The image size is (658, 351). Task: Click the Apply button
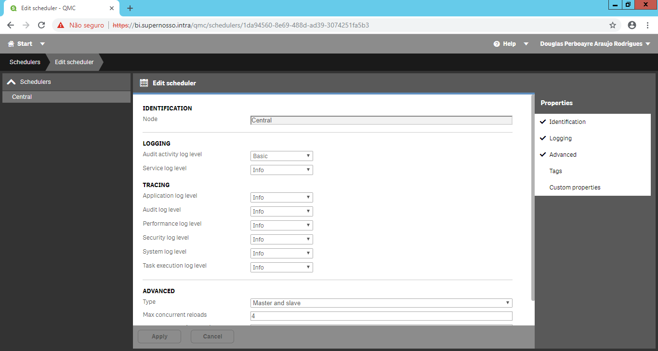click(160, 337)
